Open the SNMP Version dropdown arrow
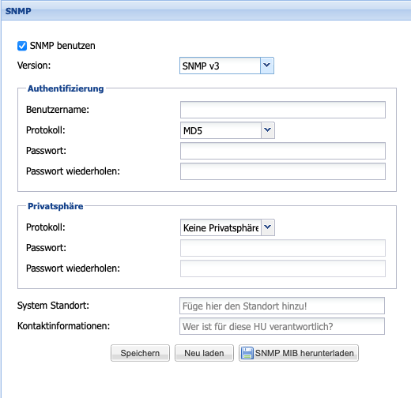411x398 pixels. [267, 66]
